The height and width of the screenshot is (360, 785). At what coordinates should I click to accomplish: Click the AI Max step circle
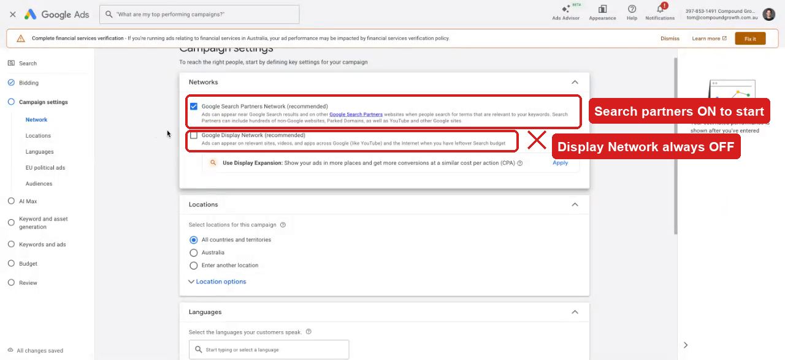[x=11, y=201]
